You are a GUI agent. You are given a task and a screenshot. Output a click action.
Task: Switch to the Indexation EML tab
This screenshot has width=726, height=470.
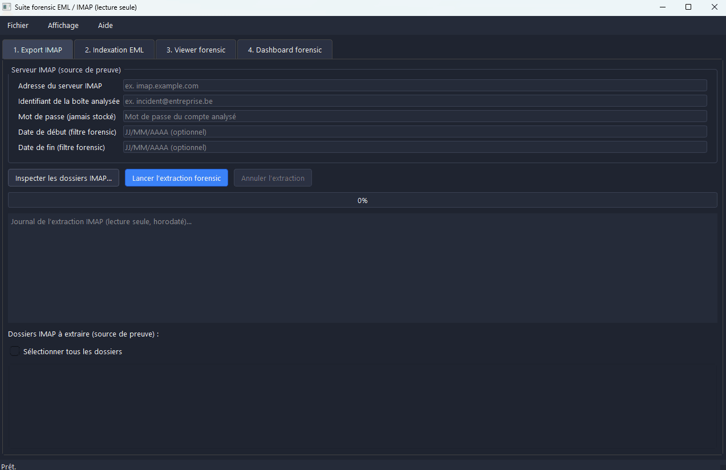[114, 50]
